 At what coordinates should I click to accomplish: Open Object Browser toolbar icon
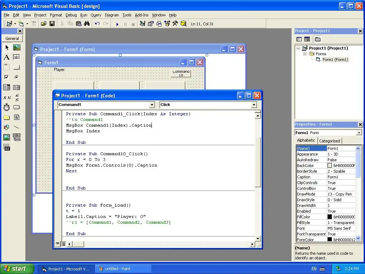point(167,24)
